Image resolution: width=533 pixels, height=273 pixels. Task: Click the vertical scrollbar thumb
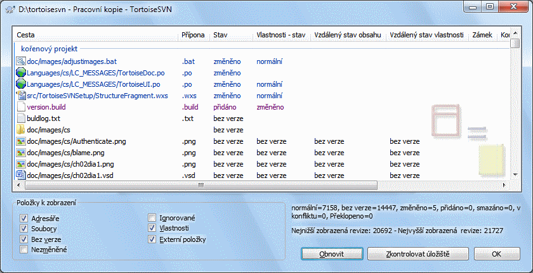[x=516, y=44]
